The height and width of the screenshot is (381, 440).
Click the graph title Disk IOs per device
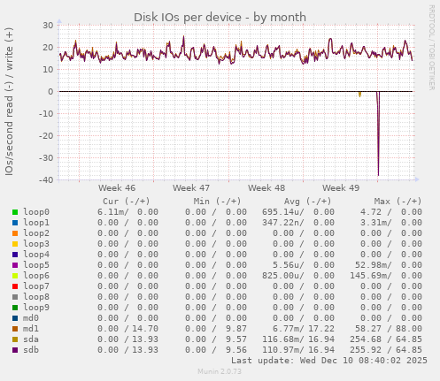(x=220, y=18)
